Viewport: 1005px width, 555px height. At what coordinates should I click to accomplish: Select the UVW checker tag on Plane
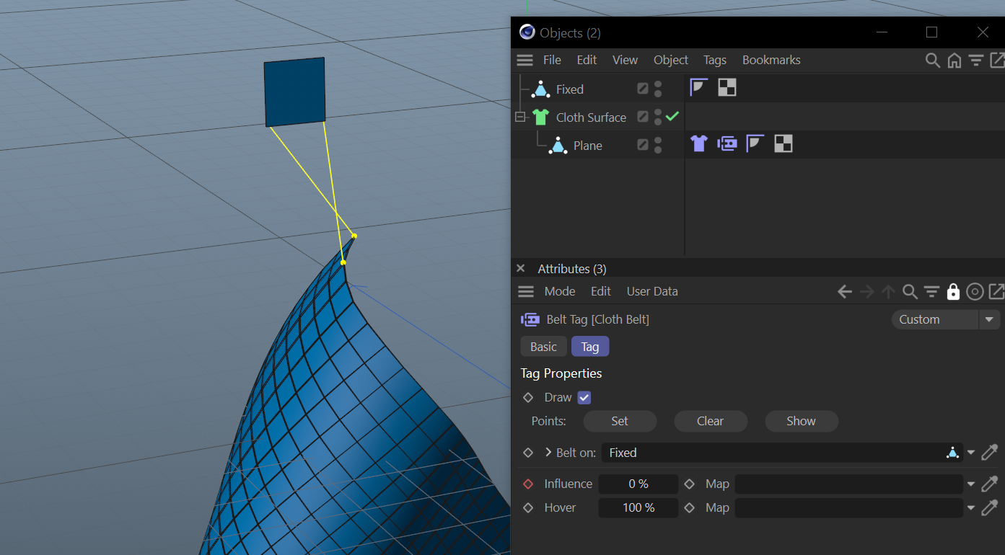tap(784, 143)
